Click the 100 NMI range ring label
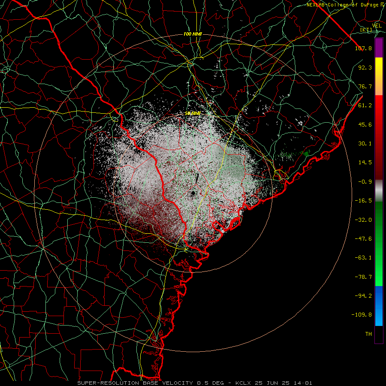The height and width of the screenshot is (386, 386). pos(193,34)
